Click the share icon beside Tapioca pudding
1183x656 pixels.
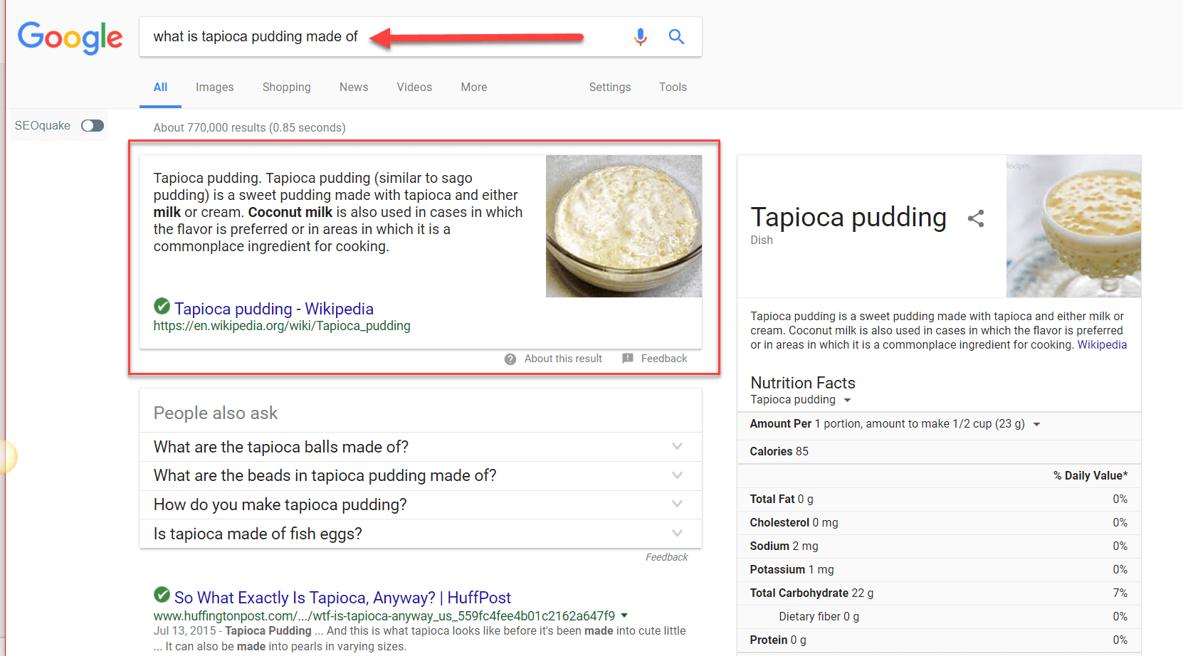[976, 218]
